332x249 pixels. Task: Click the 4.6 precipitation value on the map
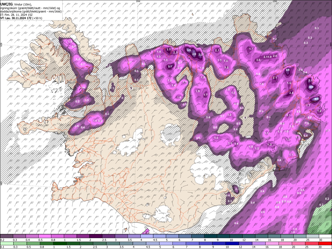coord(316,99)
